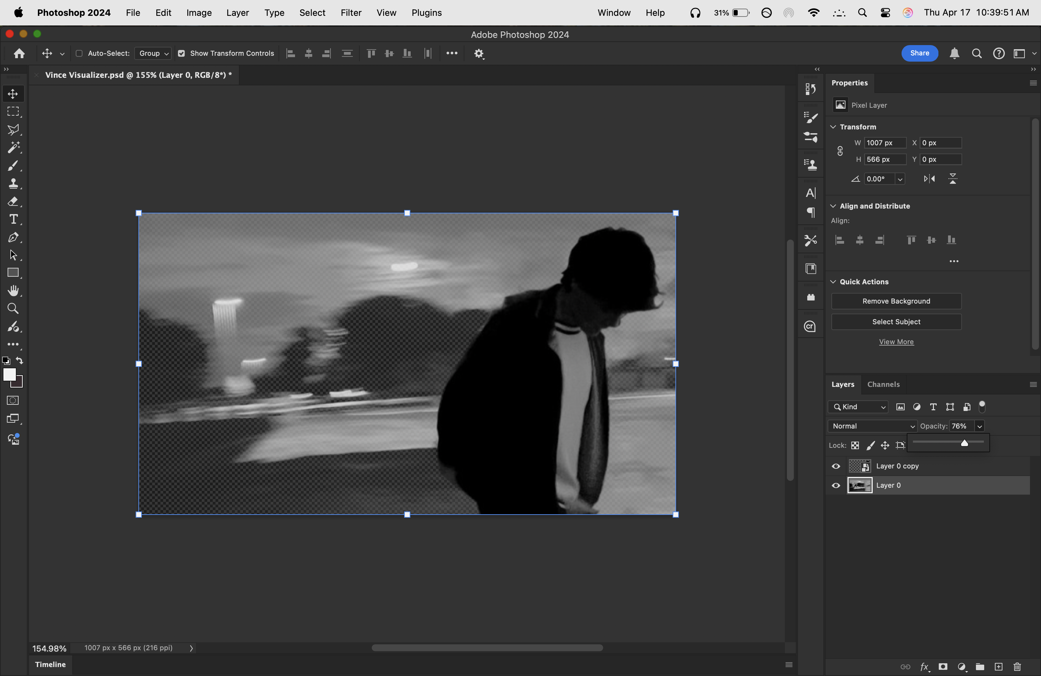Select the Horizontal Type tool

13,220
